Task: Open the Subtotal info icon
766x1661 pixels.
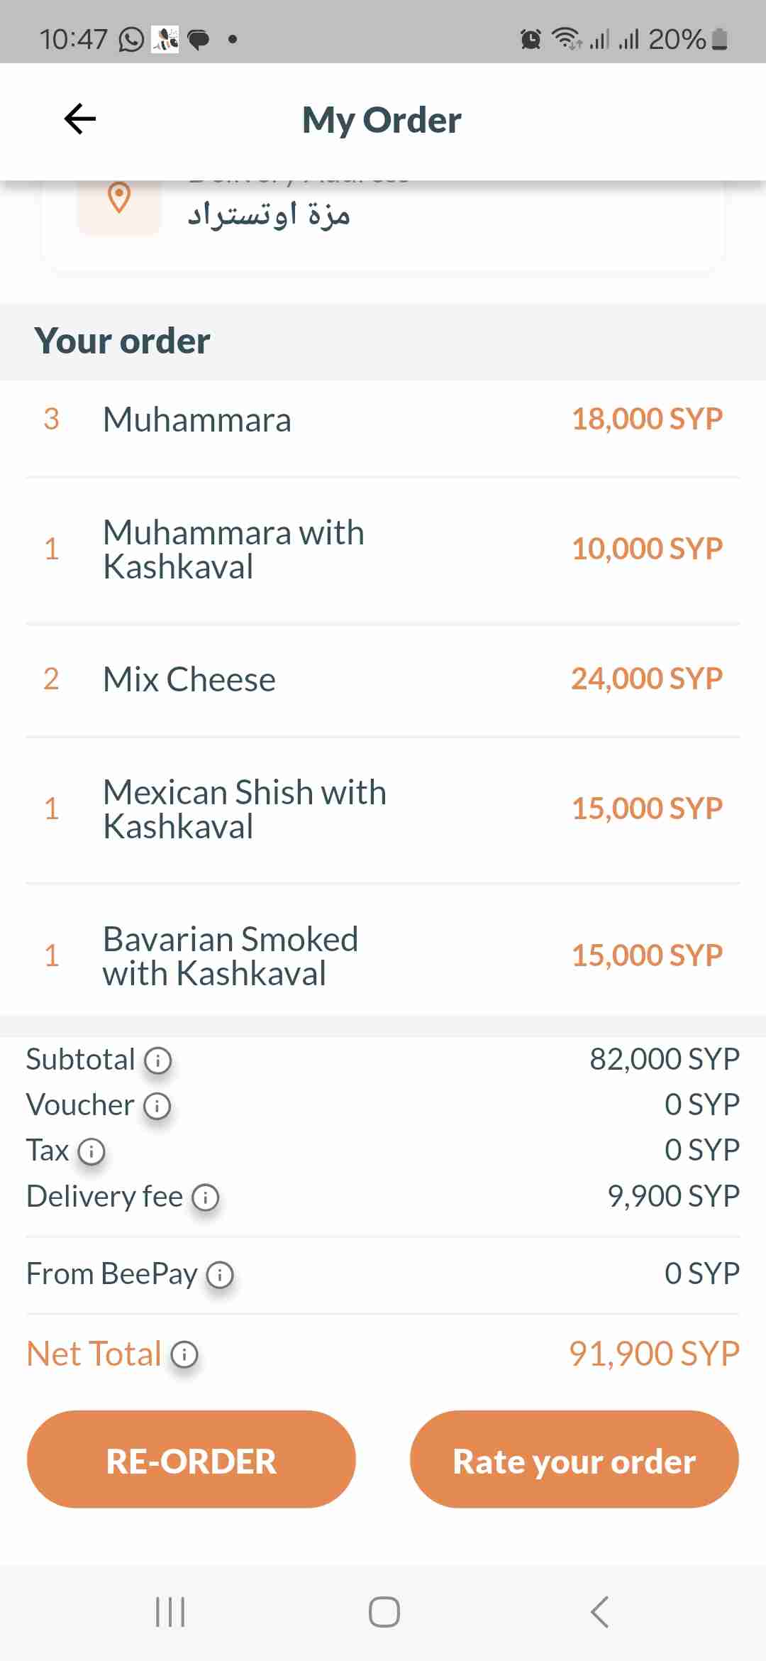Action: [x=157, y=1060]
